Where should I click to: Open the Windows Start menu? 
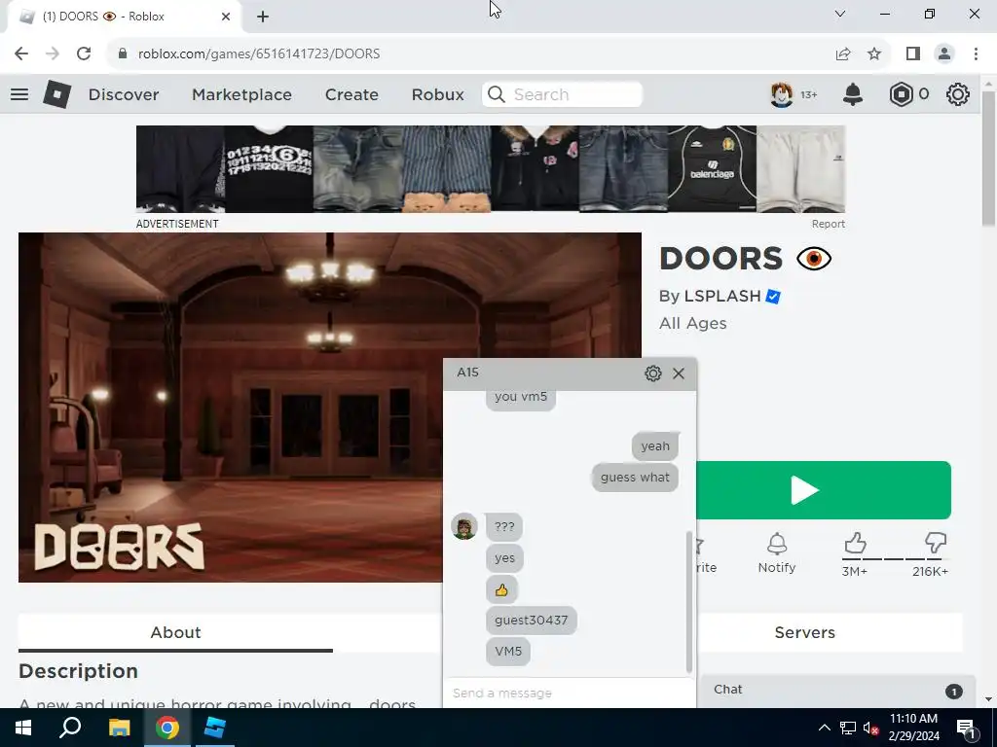click(23, 728)
